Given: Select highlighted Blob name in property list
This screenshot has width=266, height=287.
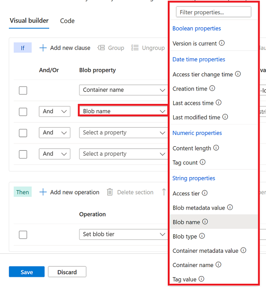Looking at the screenshot, I should (214, 222).
